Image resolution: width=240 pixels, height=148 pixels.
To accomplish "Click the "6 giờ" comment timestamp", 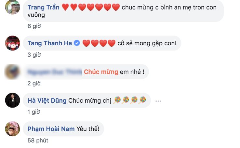I will pos(34,26).
